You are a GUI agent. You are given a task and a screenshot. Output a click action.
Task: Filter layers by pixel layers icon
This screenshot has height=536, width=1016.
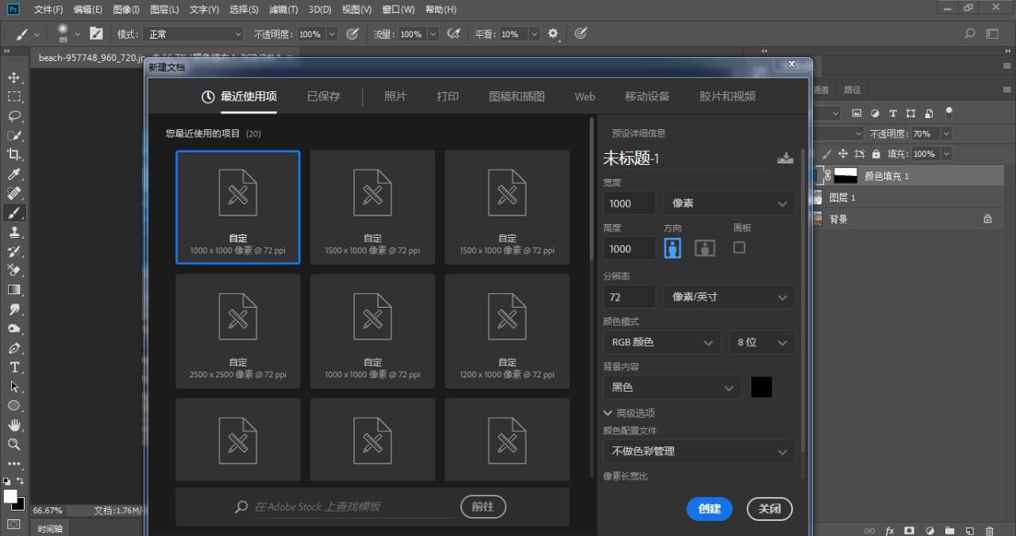(x=856, y=113)
